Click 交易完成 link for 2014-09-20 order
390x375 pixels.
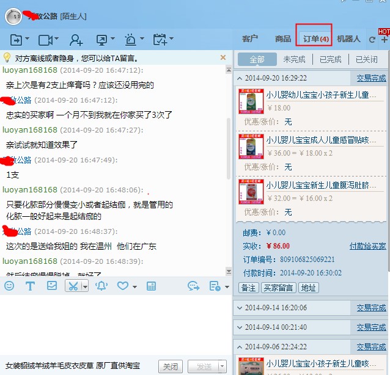371,78
